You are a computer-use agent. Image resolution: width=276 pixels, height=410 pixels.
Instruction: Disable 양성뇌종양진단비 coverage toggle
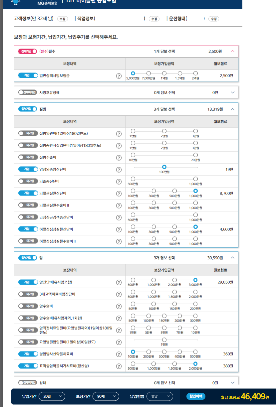pyautogui.click(x=28, y=169)
